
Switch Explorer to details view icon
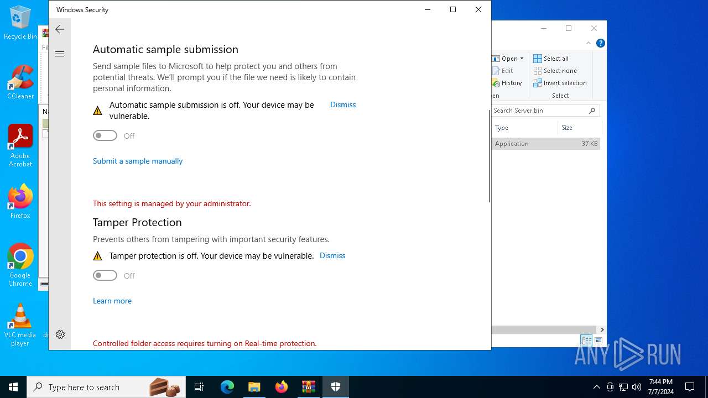(586, 341)
